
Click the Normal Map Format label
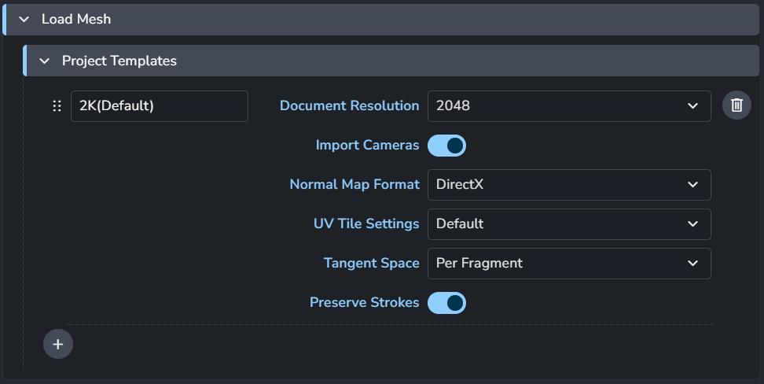coord(354,184)
